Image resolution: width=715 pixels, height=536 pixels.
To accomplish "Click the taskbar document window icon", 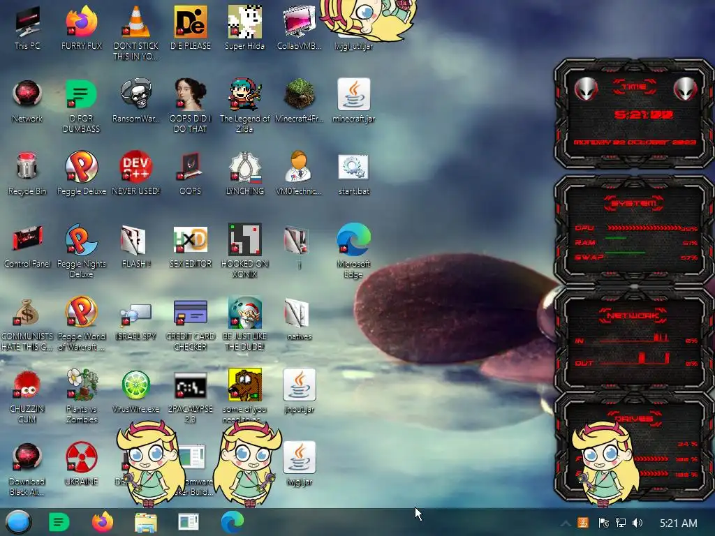I will [x=189, y=522].
